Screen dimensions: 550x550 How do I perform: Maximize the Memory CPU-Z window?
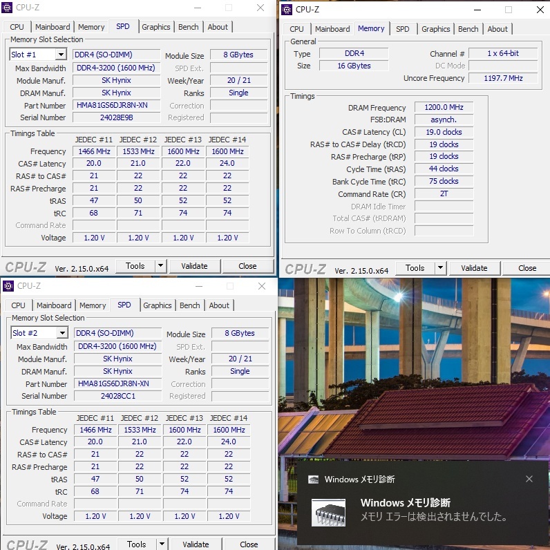coord(509,10)
